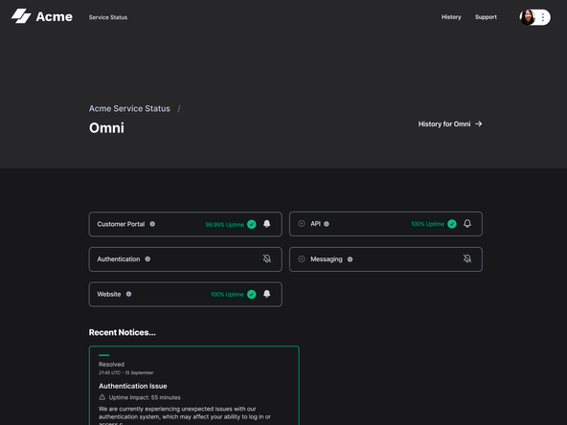567x425 pixels.
Task: Click the Website info icon
Action: pos(128,294)
